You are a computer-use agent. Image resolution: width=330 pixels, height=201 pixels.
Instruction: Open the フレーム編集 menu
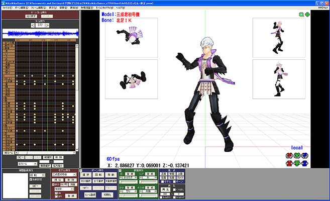point(39,8)
